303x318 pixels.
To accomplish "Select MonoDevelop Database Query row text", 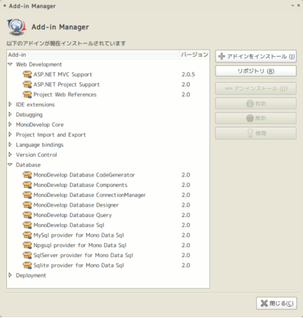I will coord(73,215).
